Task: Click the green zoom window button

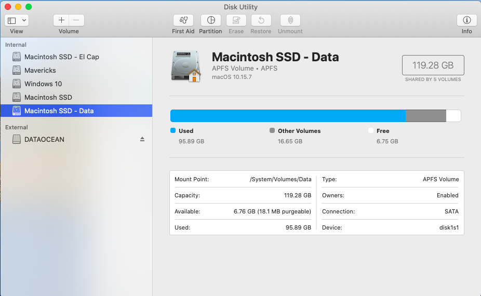Action: point(29,7)
